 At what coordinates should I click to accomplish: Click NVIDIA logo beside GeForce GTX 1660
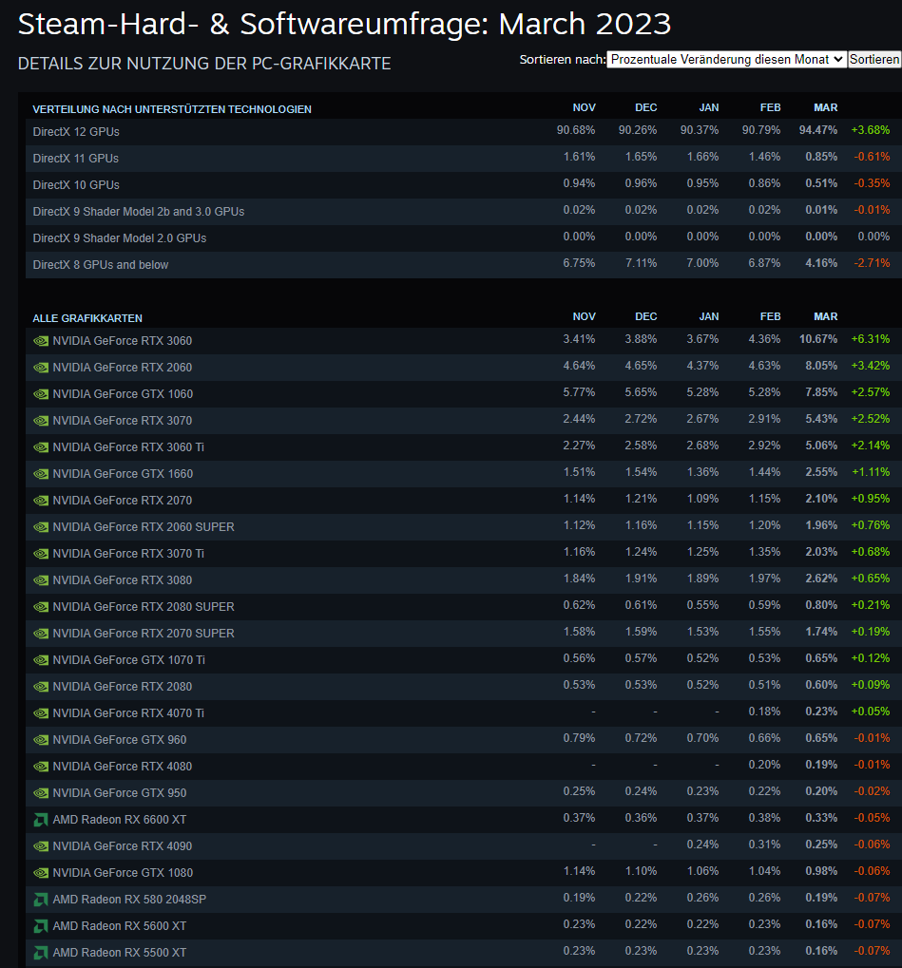click(41, 473)
